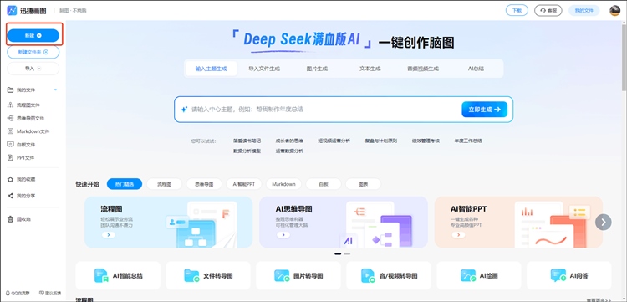
Task: Click the 建议反馈 feedback icon
Action: (41, 293)
